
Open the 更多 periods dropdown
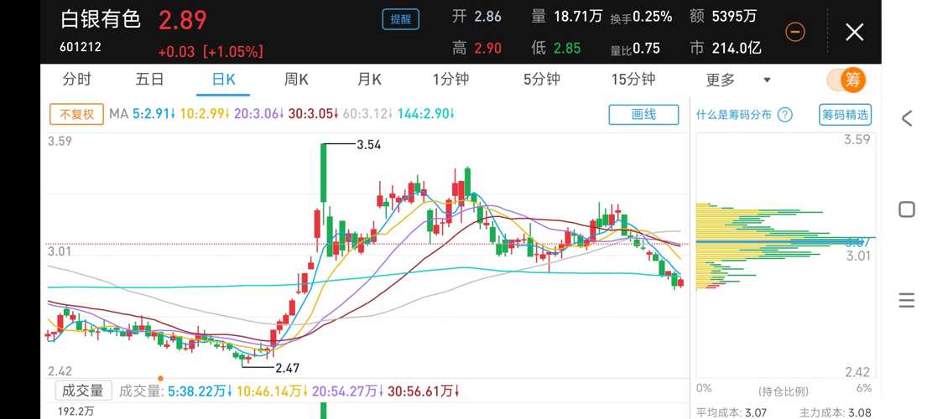737,80
